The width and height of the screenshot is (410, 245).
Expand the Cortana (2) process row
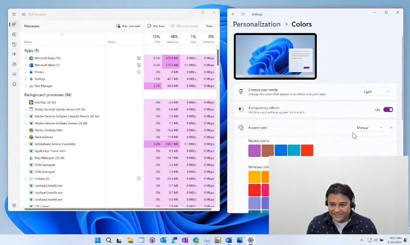point(26,179)
